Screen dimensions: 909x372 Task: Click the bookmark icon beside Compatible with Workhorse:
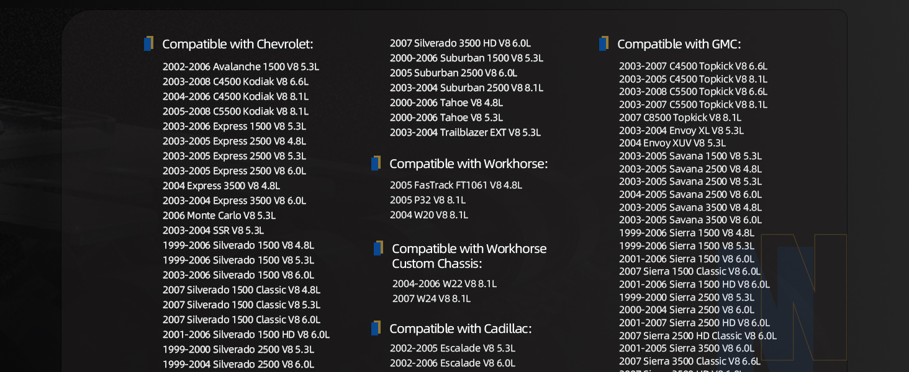[376, 163]
